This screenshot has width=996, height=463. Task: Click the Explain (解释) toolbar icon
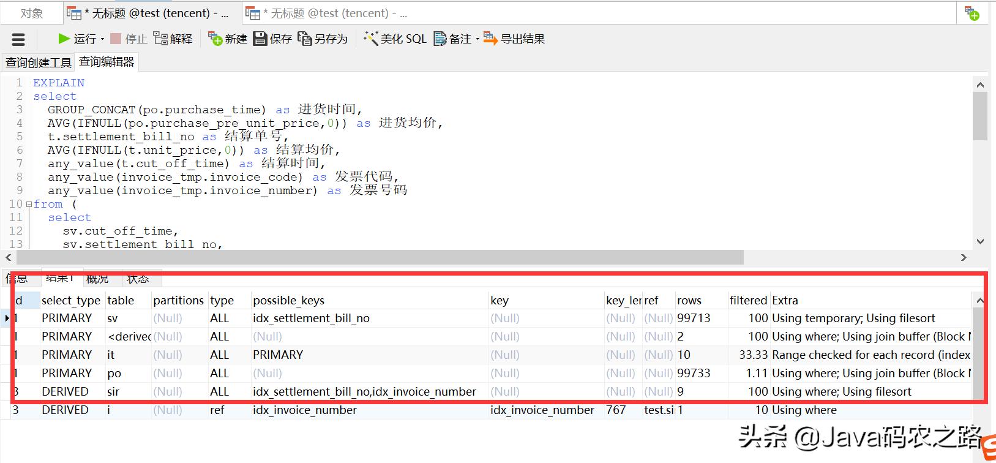click(160, 39)
